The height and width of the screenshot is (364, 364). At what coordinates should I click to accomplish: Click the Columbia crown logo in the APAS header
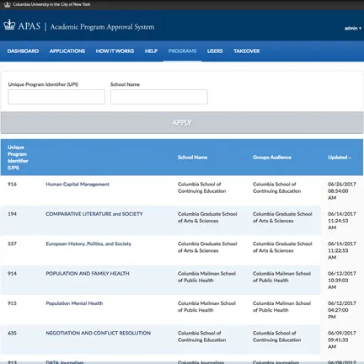tap(9, 25)
